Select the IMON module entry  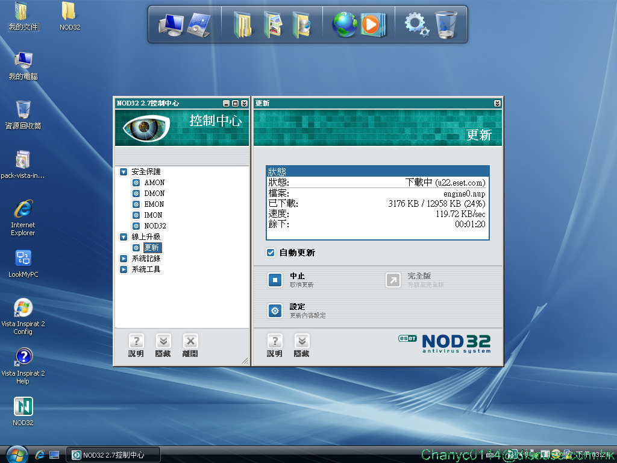(x=153, y=215)
